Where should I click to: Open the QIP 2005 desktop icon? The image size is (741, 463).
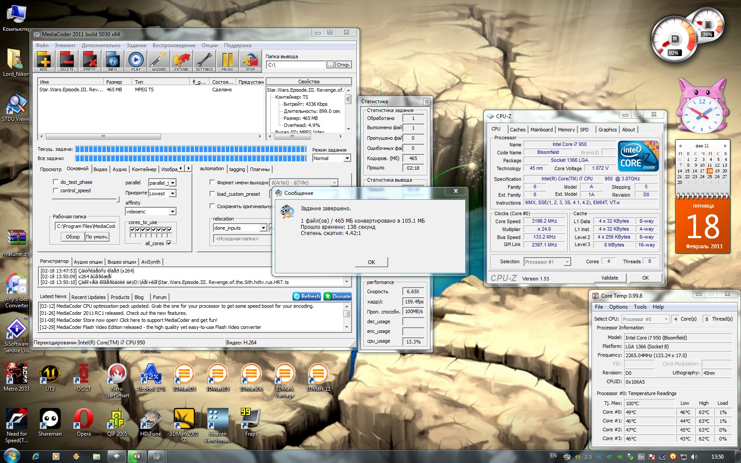tap(117, 422)
